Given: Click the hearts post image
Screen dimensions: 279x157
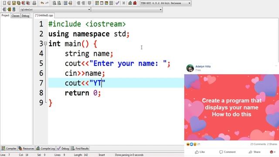Looking at the screenshot, I should click(x=231, y=107).
